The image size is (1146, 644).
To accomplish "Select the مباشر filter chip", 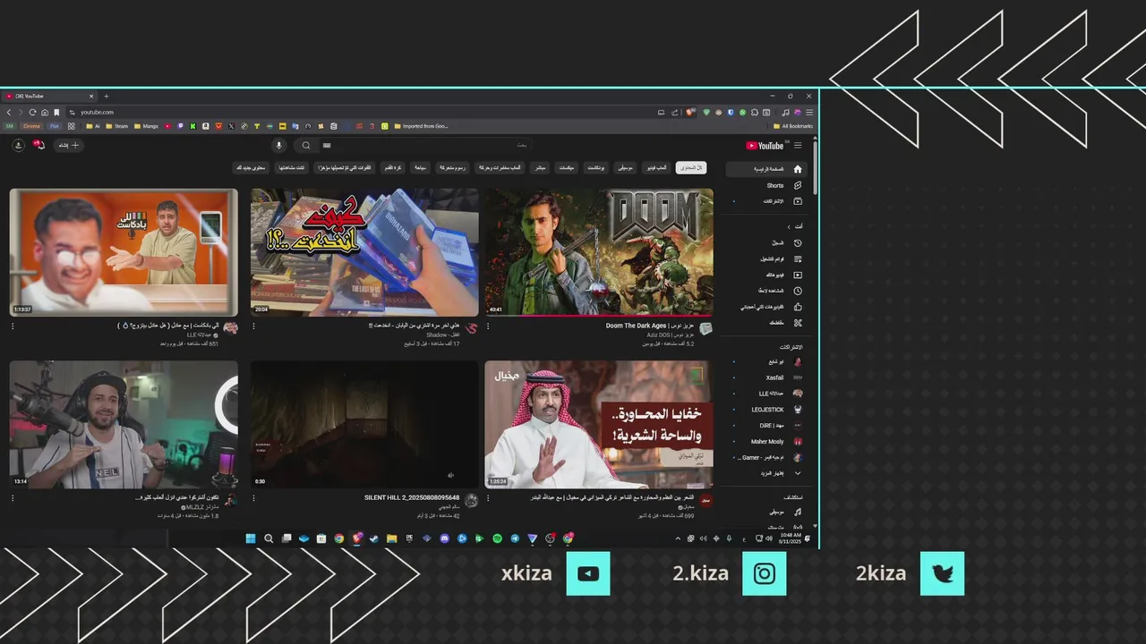I will [x=541, y=167].
